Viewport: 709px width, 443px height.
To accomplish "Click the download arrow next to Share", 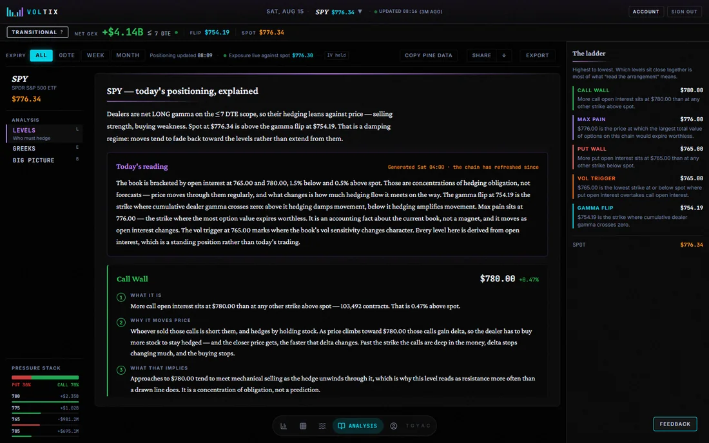I will click(x=504, y=55).
